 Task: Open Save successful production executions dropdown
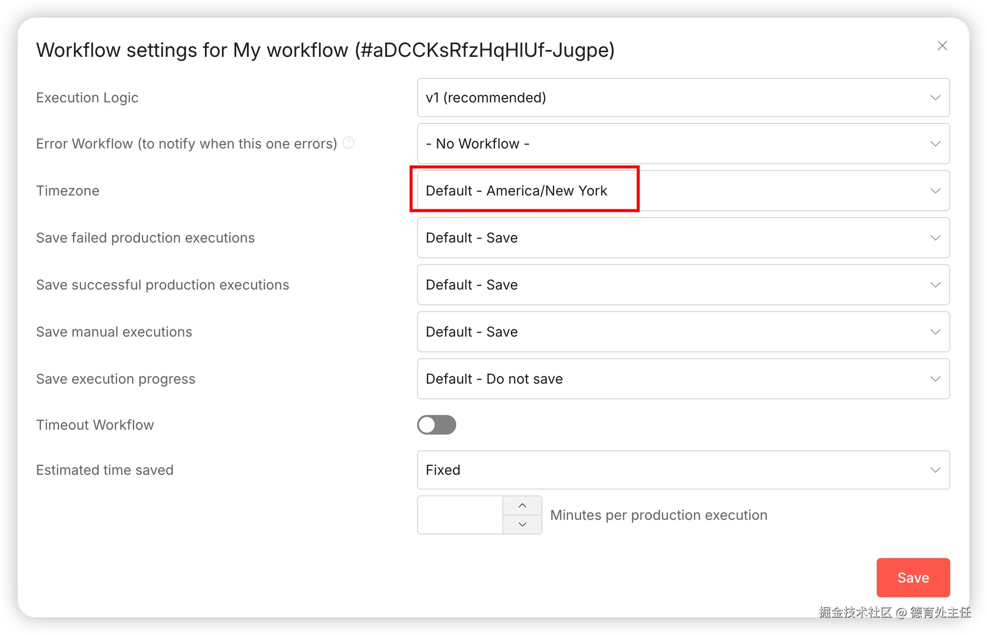click(x=683, y=285)
